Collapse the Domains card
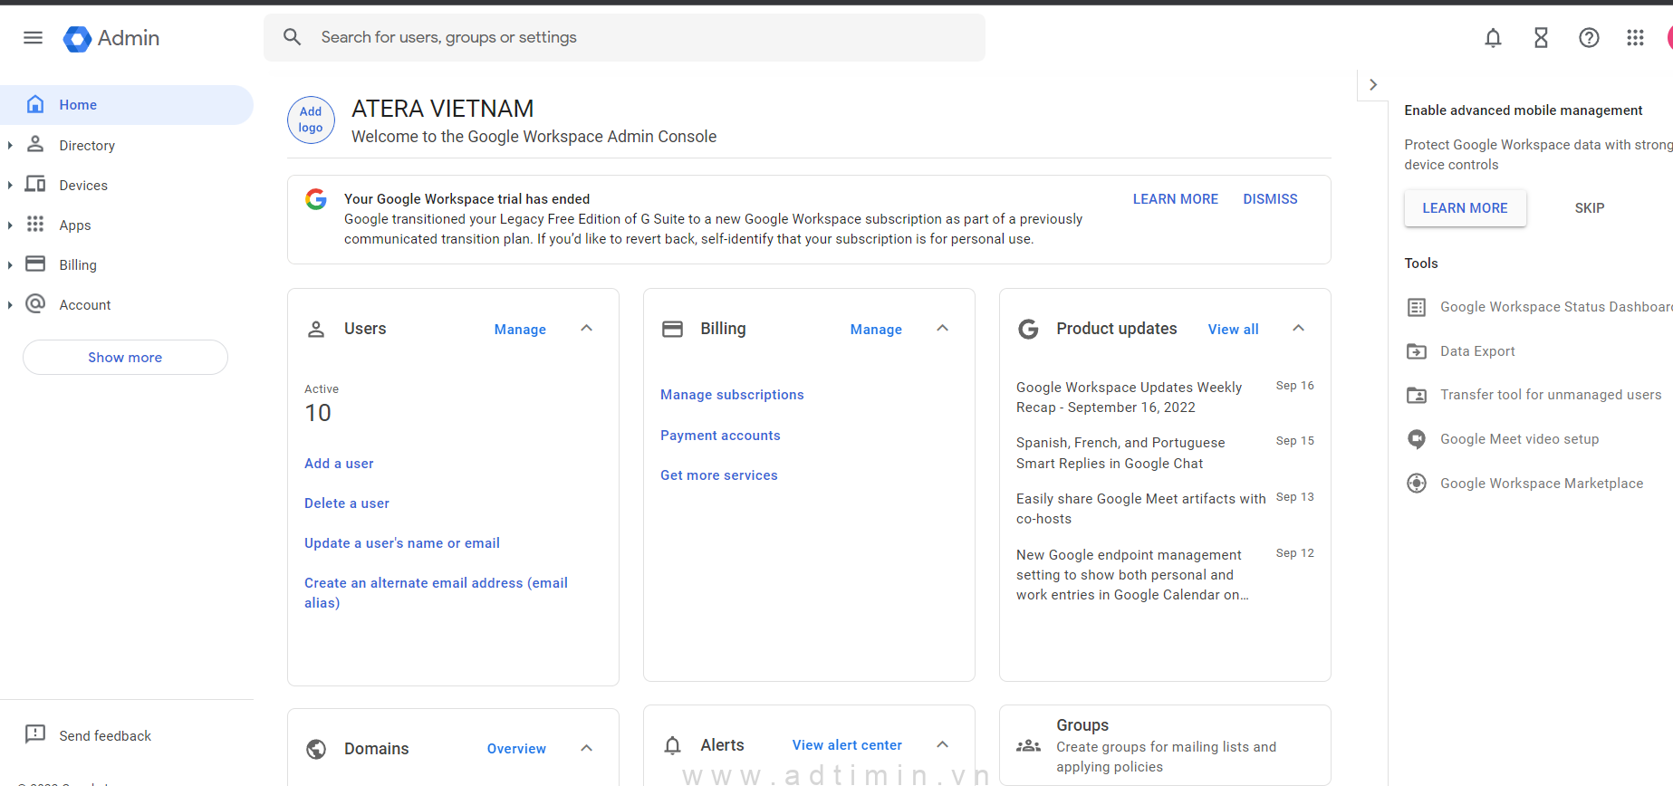1673x786 pixels. [586, 748]
